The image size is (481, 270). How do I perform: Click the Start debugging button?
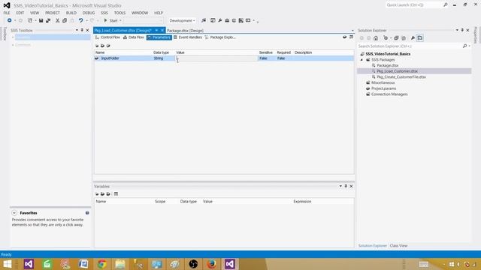[110, 20]
